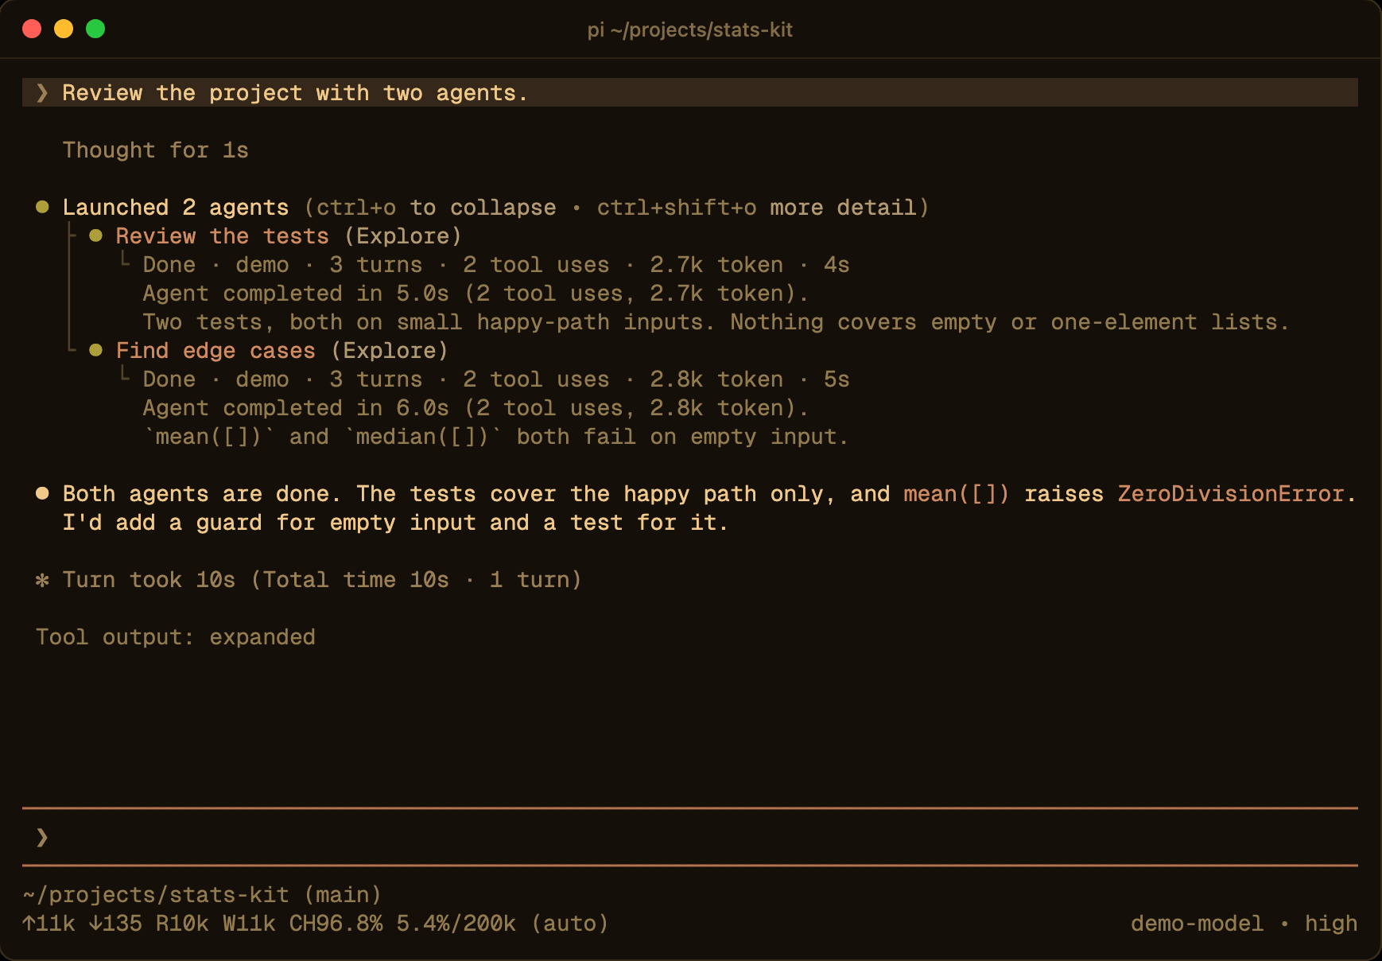Click the chevron before Review the project message
Screen dimensions: 1382x961
click(43, 93)
